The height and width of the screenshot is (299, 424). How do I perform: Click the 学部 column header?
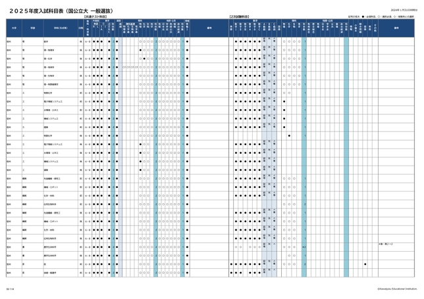(32, 28)
